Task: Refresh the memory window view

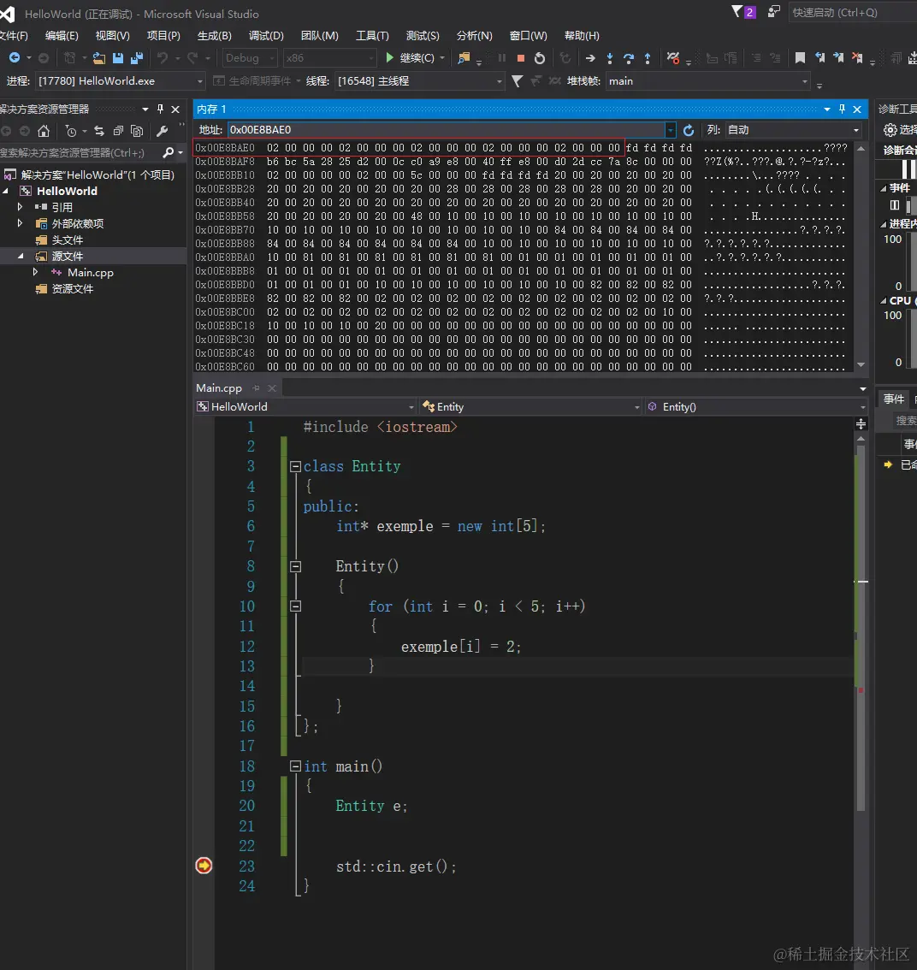Action: pyautogui.click(x=689, y=130)
